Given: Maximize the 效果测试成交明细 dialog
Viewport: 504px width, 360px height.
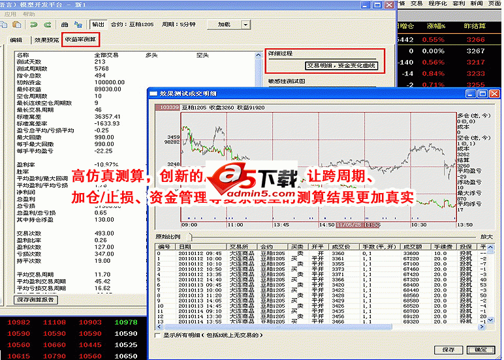Looking at the screenshot, I should coord(482,94).
